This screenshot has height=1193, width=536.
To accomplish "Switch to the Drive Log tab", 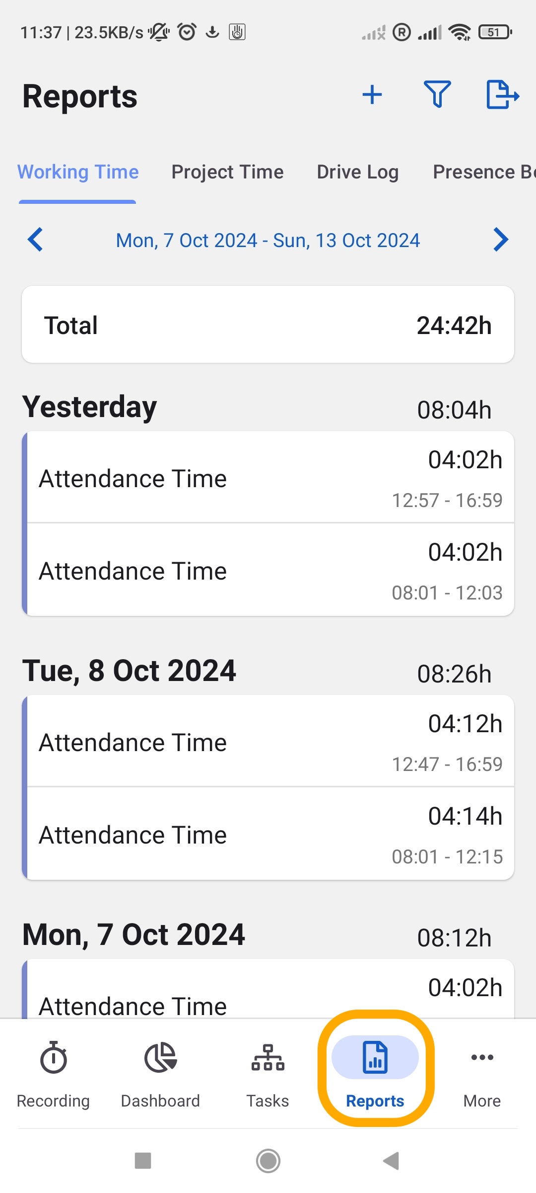I will coord(358,172).
